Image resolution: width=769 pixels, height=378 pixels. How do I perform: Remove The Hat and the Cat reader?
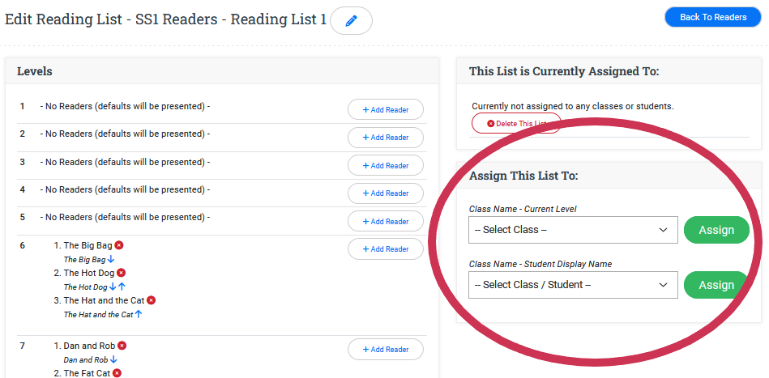pyautogui.click(x=151, y=300)
